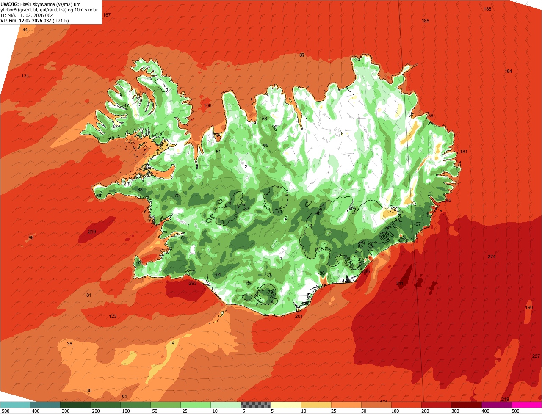Click the map value 311
542x414 pixels.
tap(400, 283)
